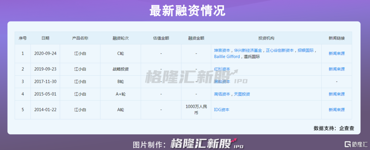Click the 新闻链接 column header
The image size is (370, 150).
336,38
